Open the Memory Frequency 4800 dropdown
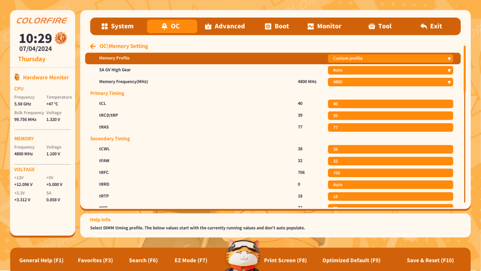Viewport: 481px width, 271px height. [x=390, y=82]
